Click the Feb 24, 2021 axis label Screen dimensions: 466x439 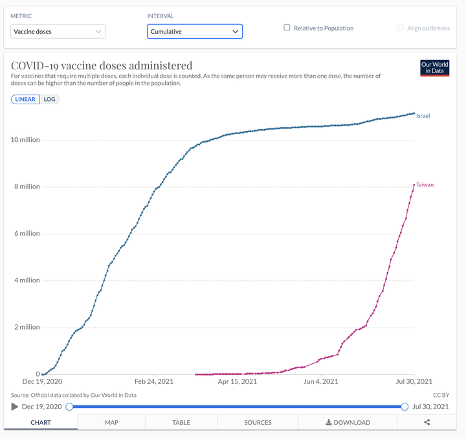coord(154,381)
